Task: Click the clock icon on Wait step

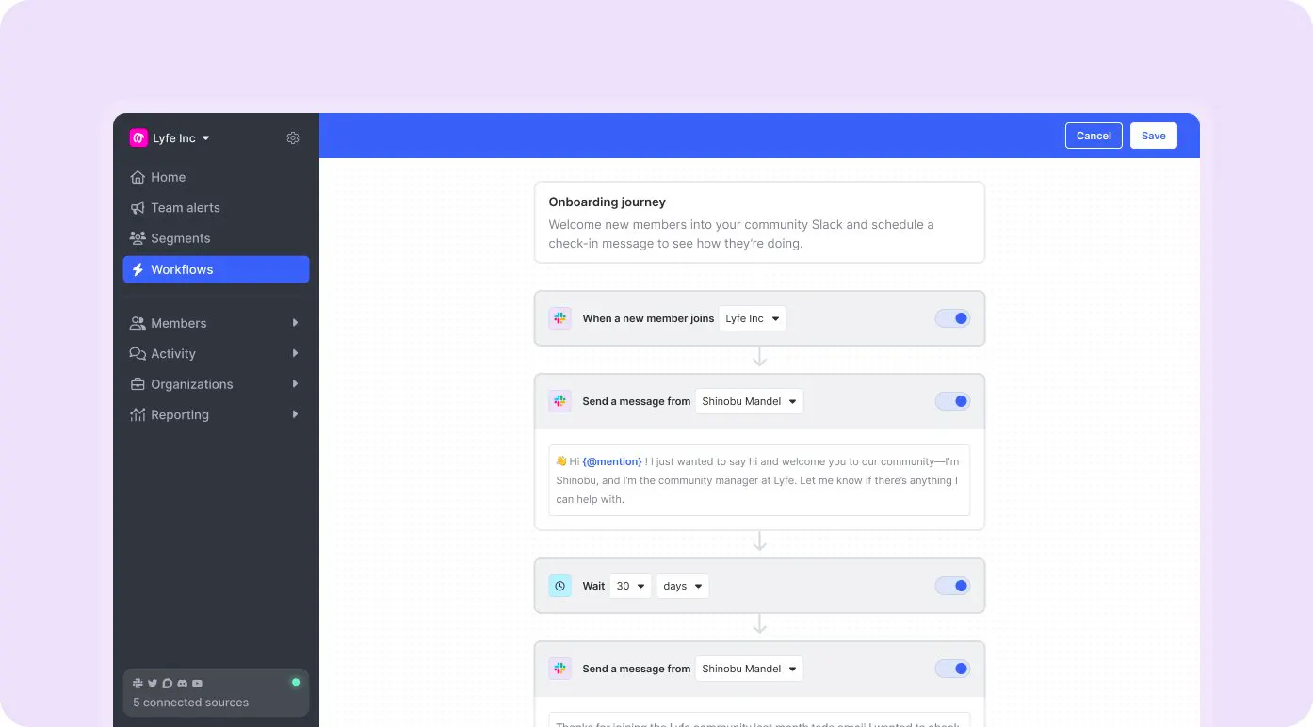Action: (560, 586)
